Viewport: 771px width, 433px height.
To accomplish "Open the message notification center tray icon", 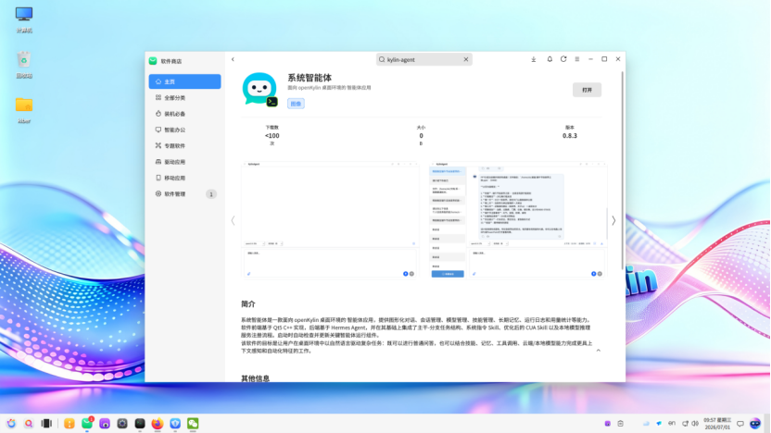I will pos(740,423).
